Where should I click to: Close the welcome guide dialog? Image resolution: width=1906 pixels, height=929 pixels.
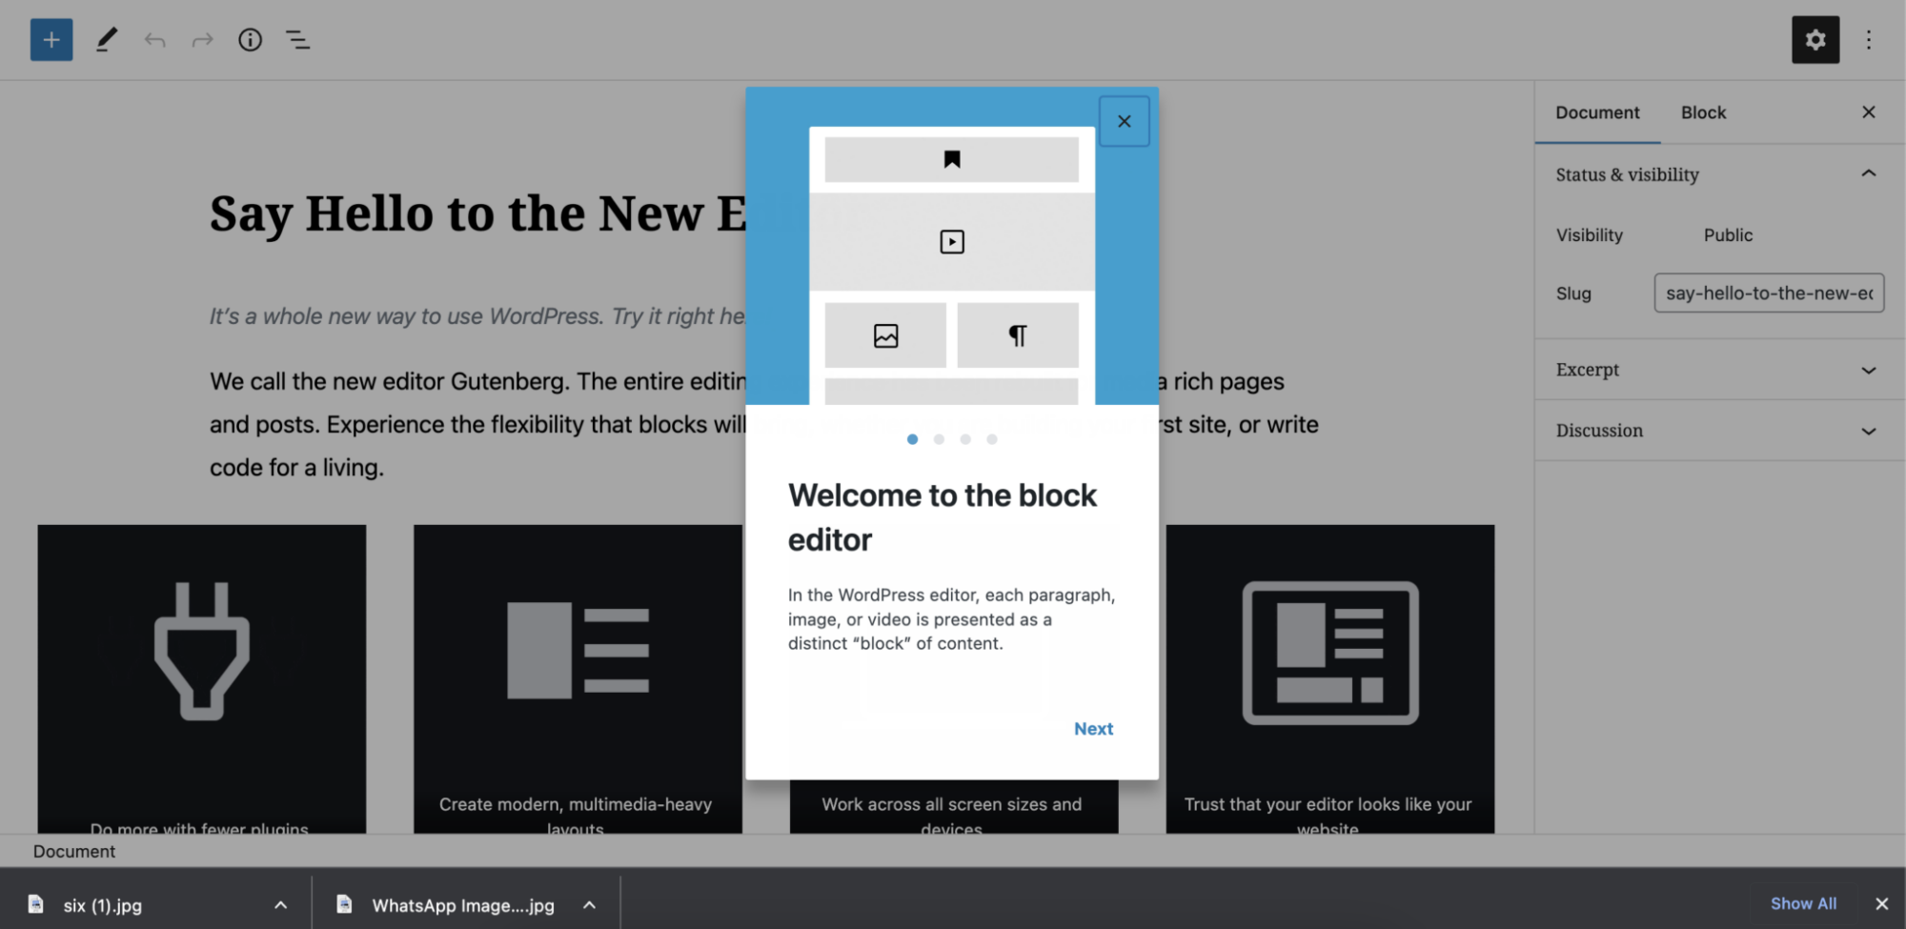pos(1125,121)
